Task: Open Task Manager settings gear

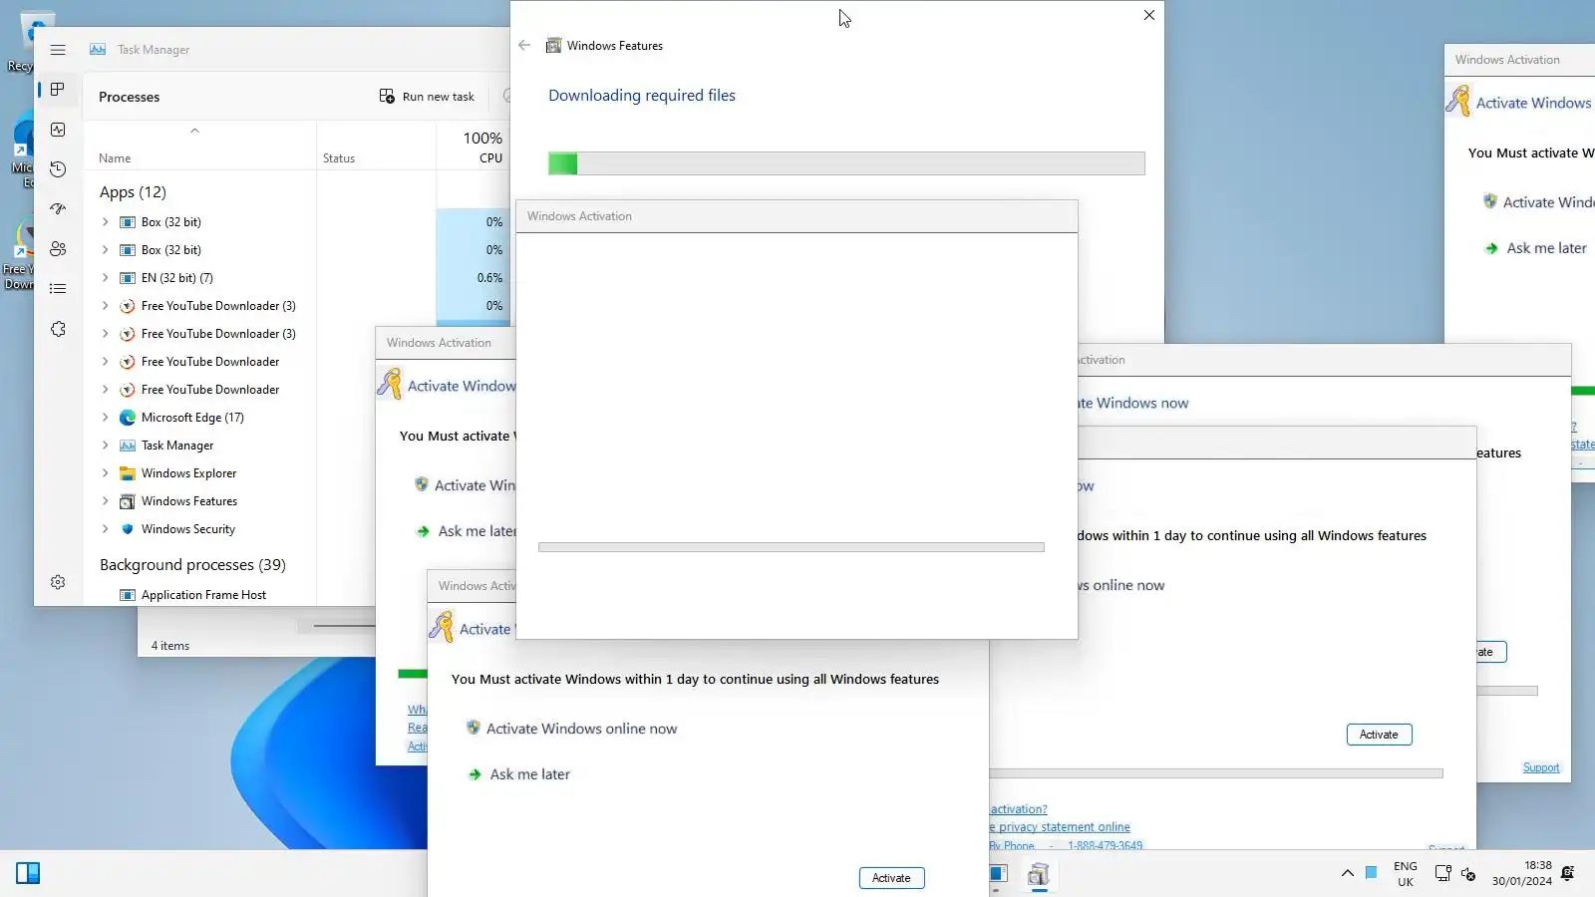Action: point(58,582)
